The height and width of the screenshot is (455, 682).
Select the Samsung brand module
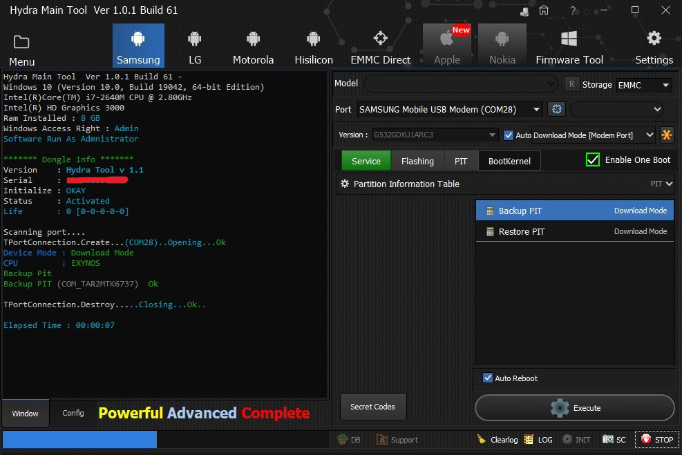138,46
